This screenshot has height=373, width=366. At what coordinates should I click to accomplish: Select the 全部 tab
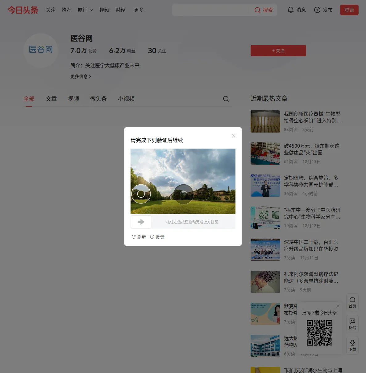click(x=29, y=99)
